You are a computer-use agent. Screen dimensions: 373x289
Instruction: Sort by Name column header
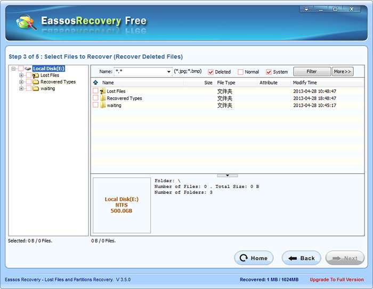108,82
